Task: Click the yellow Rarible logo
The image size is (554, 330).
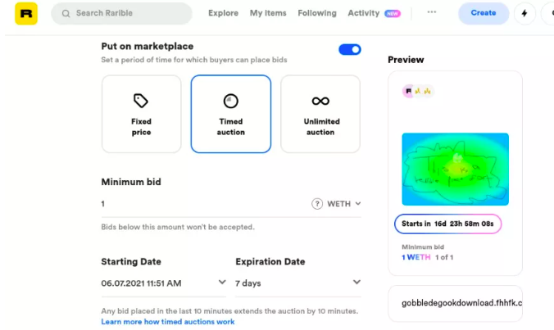Action: tap(26, 14)
